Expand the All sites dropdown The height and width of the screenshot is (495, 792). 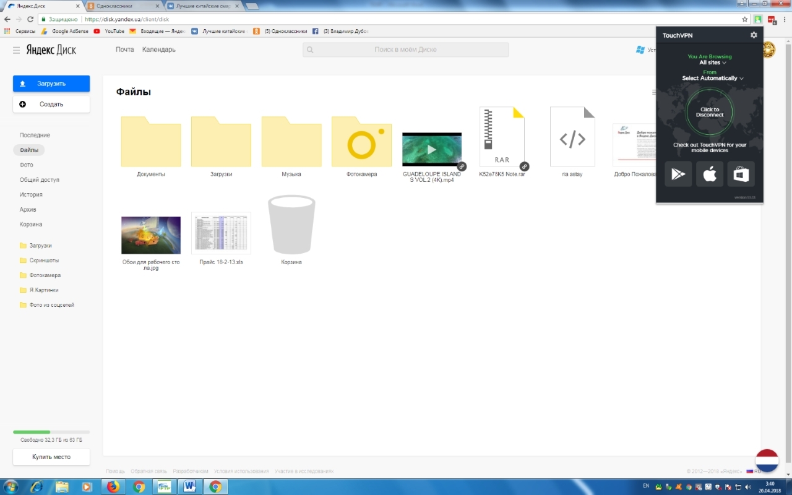(713, 62)
